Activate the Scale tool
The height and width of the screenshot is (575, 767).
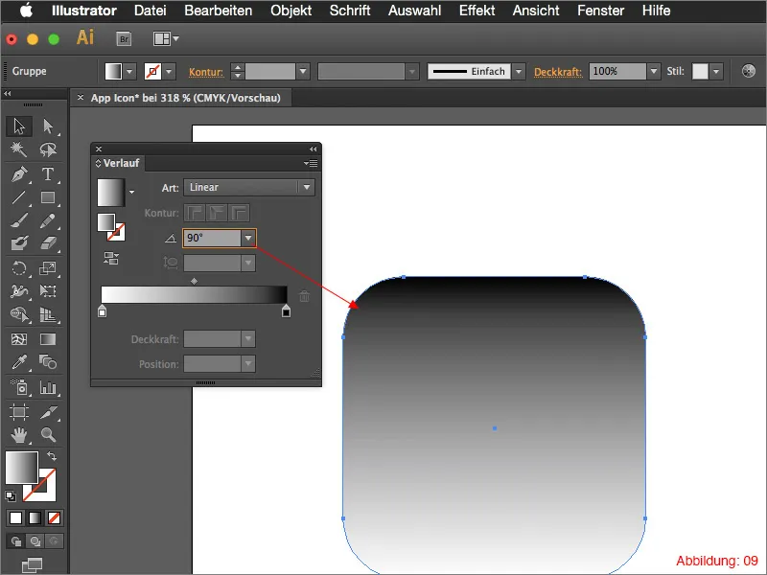(x=47, y=268)
